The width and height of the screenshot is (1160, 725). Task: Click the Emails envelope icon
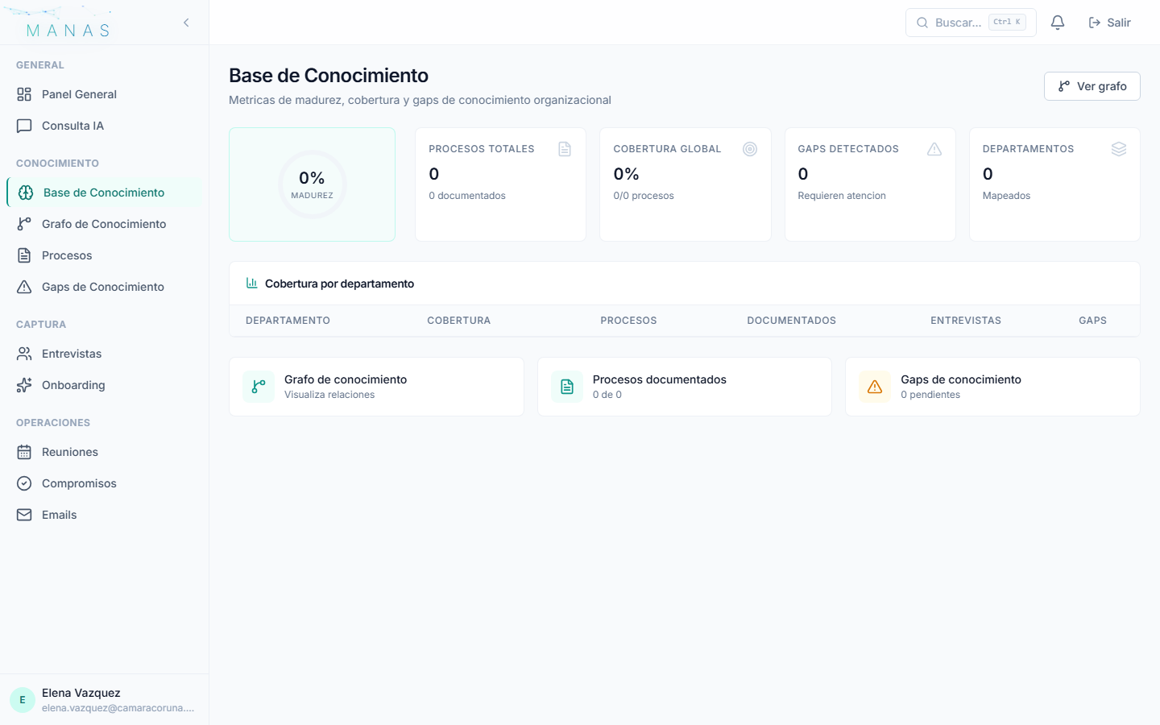click(24, 515)
